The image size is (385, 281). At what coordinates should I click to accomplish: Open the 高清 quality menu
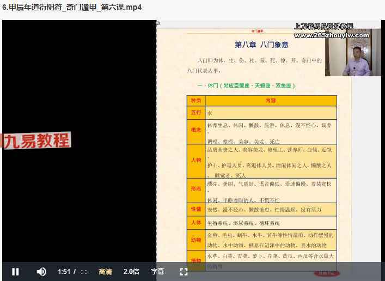pyautogui.click(x=105, y=271)
